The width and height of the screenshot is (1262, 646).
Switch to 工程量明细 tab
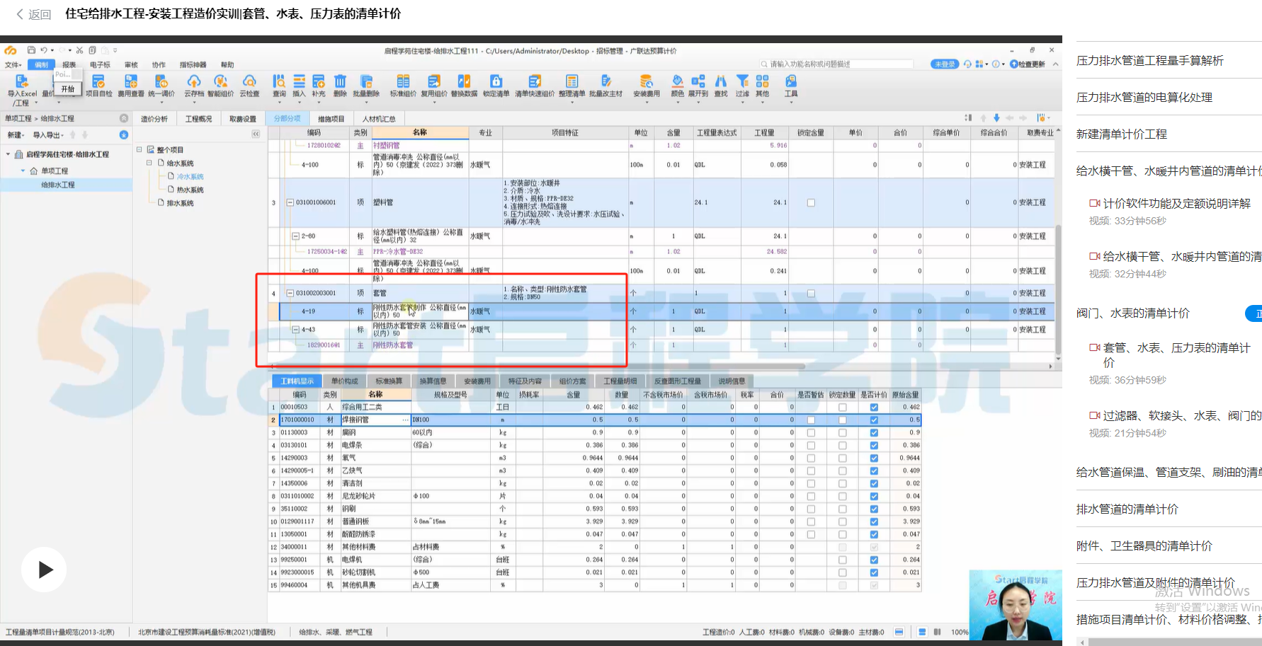tap(620, 381)
